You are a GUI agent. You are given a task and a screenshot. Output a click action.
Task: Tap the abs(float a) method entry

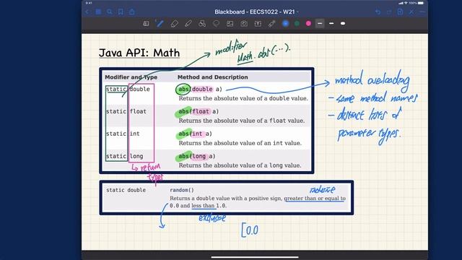[x=199, y=111]
